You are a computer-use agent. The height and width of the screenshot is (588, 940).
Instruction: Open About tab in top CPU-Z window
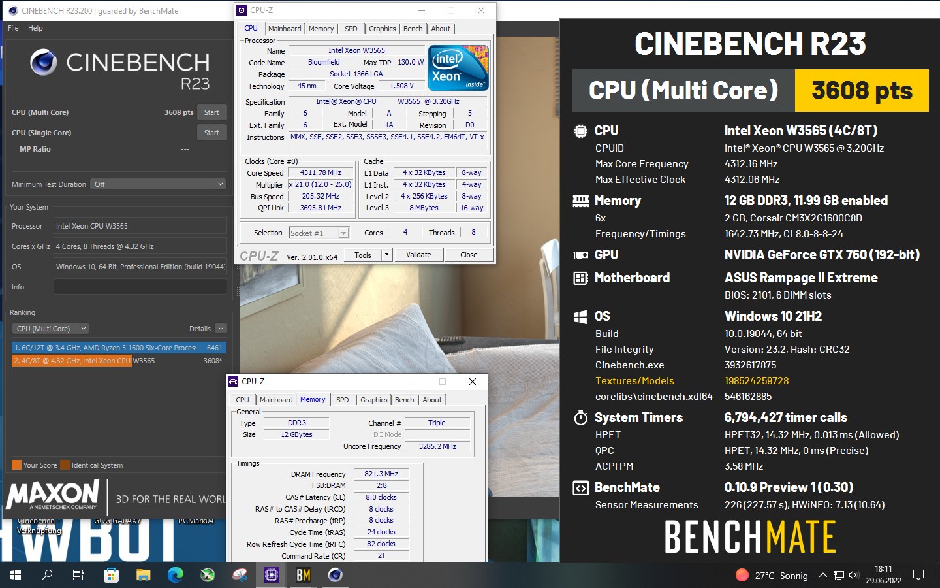(x=441, y=29)
